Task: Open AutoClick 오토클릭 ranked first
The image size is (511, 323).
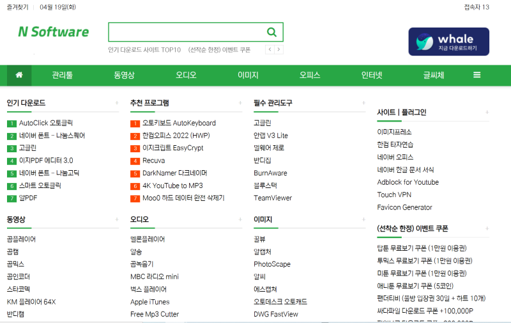Action: [46, 123]
